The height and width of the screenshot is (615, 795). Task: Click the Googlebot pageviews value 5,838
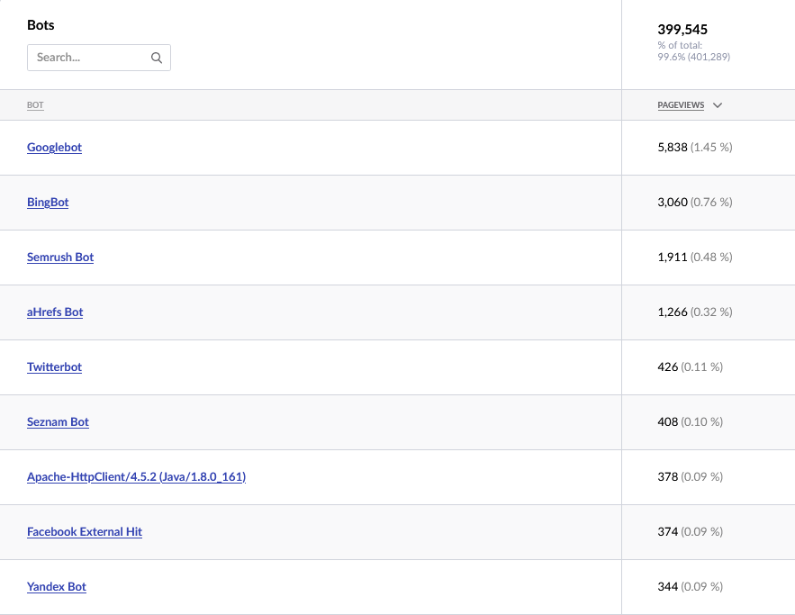(673, 147)
